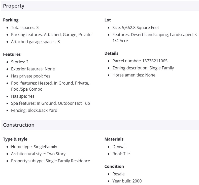The image size is (199, 185).
Task: Click Year built: 2000
Action: point(127,181)
